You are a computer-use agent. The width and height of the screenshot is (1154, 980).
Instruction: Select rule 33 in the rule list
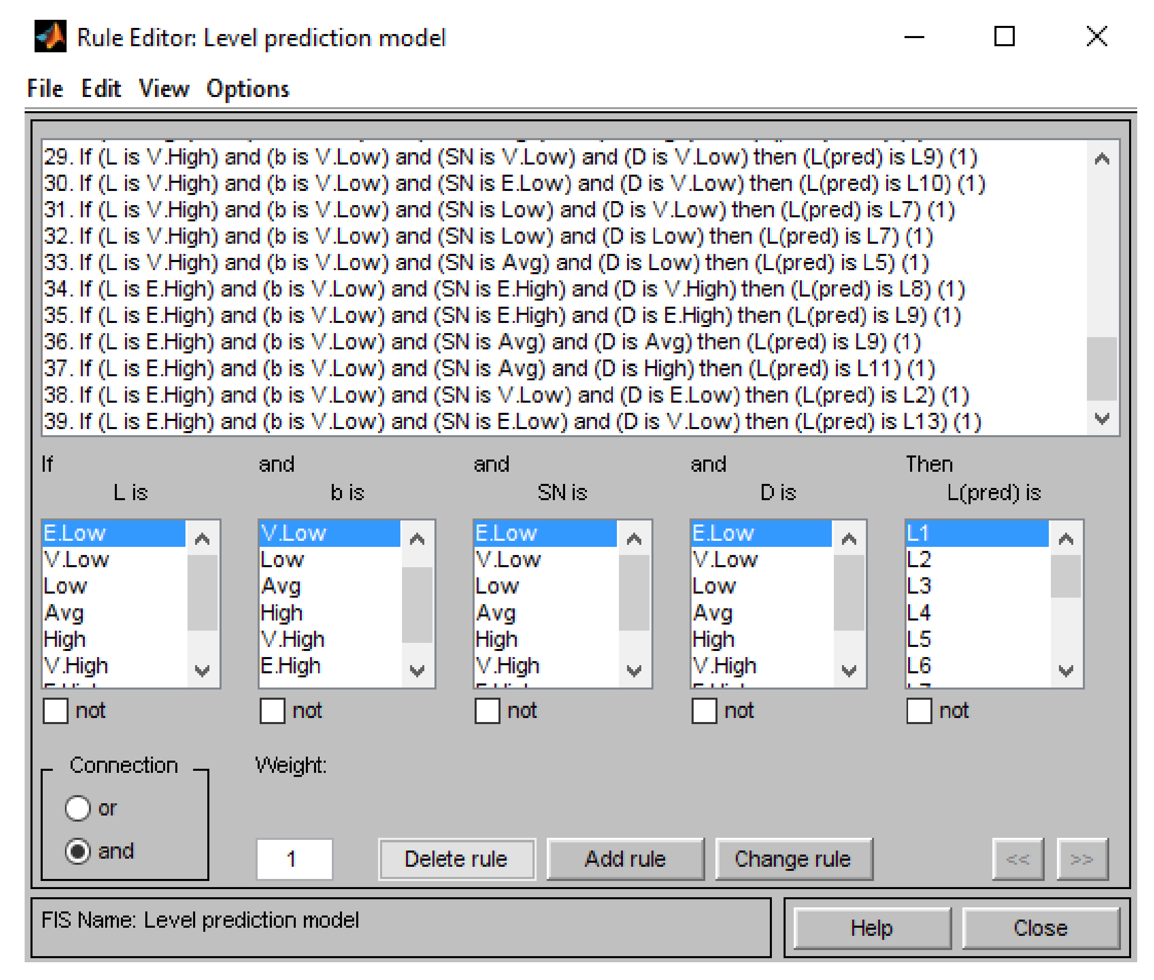[486, 263]
